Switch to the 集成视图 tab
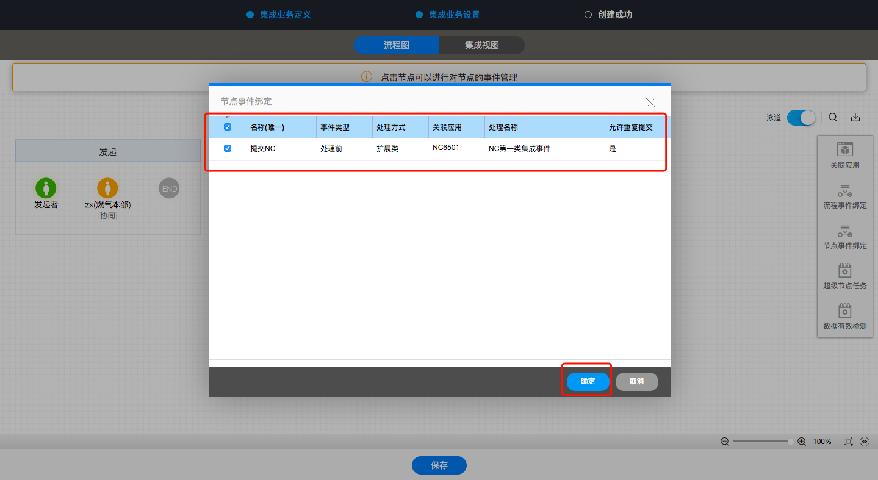 click(481, 45)
